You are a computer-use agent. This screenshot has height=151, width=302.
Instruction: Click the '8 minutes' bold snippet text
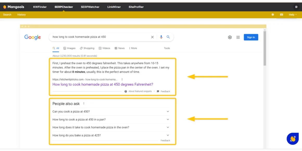click(x=79, y=72)
